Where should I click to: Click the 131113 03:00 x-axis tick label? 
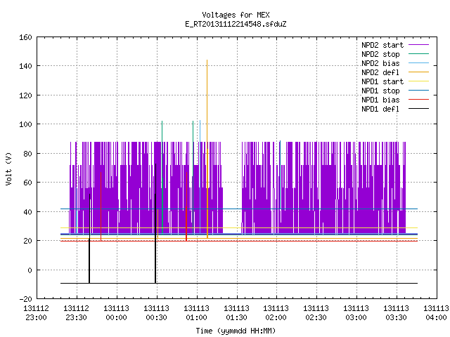[356, 313]
